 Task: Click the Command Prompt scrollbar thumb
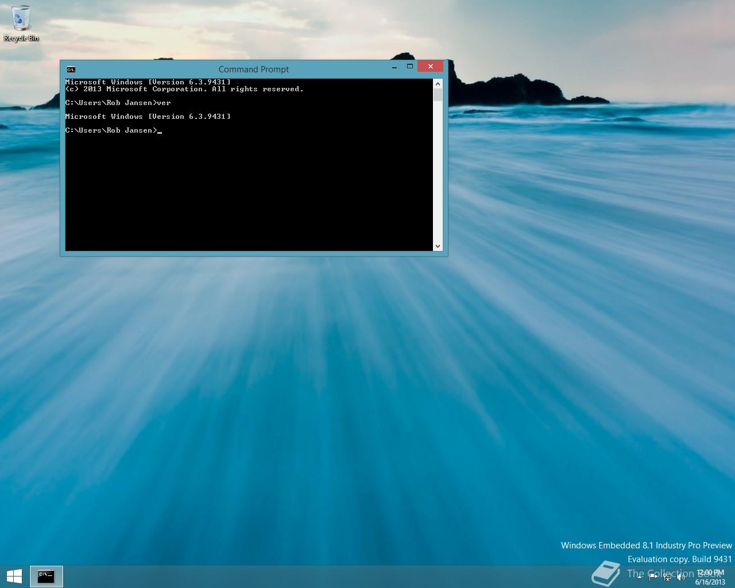438,95
